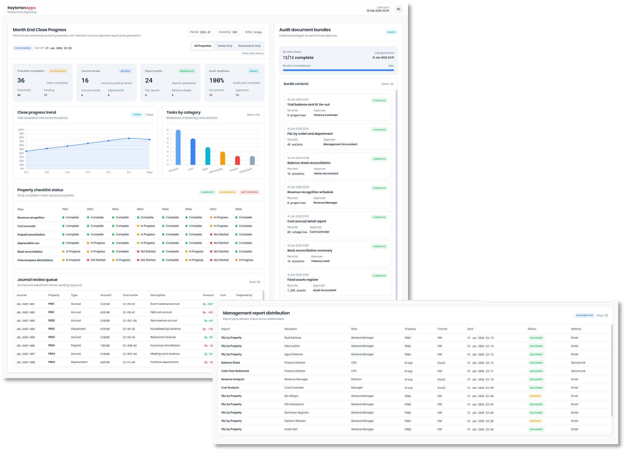The image size is (626, 452).
Task: Switch to the Hotels Only tab
Action: (x=225, y=46)
